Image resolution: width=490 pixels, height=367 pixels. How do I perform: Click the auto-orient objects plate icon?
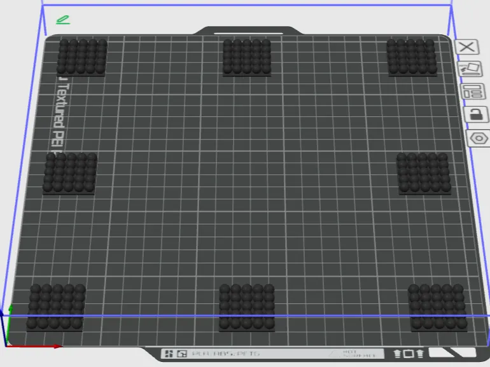coord(470,69)
